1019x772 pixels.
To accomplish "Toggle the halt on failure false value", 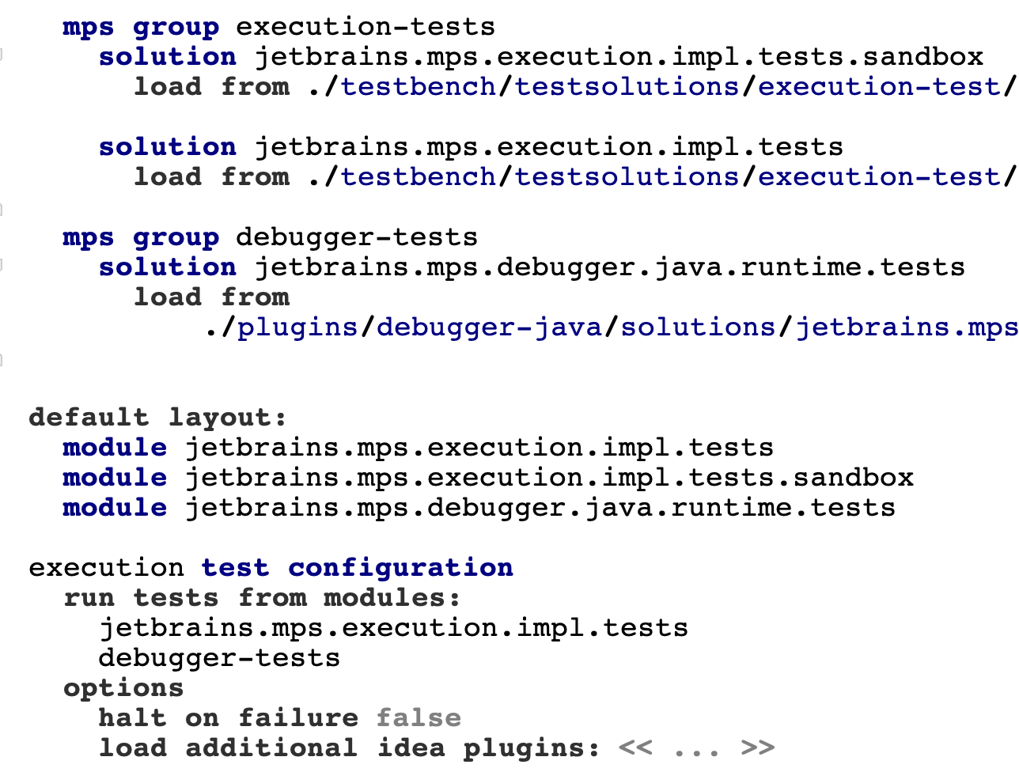I will (419, 718).
